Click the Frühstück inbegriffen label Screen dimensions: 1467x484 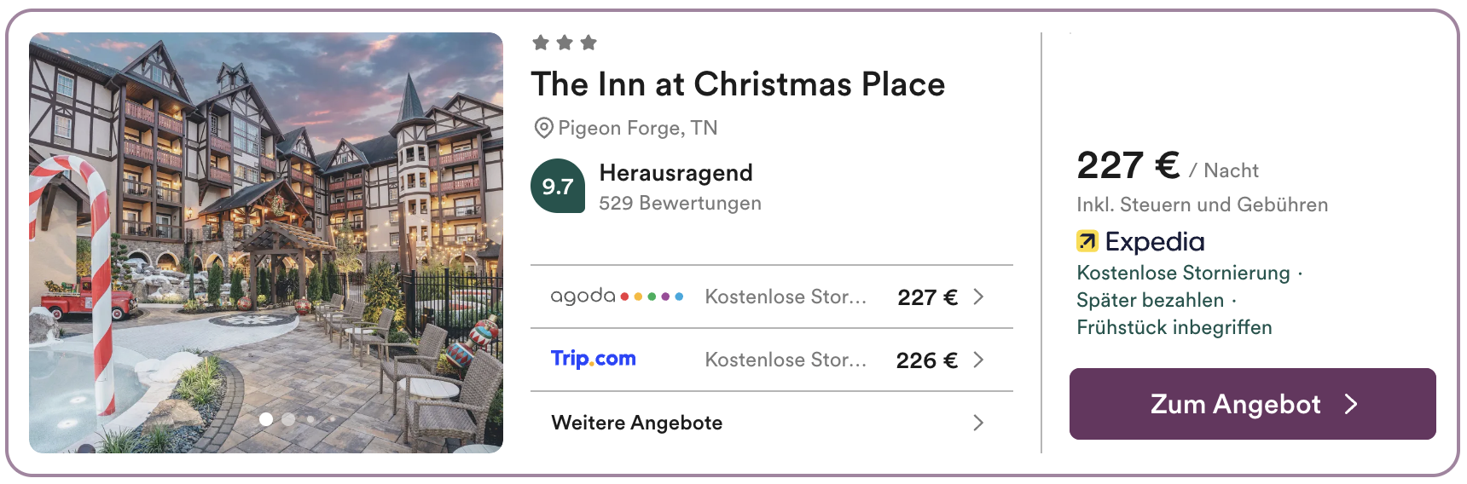pyautogui.click(x=1174, y=327)
